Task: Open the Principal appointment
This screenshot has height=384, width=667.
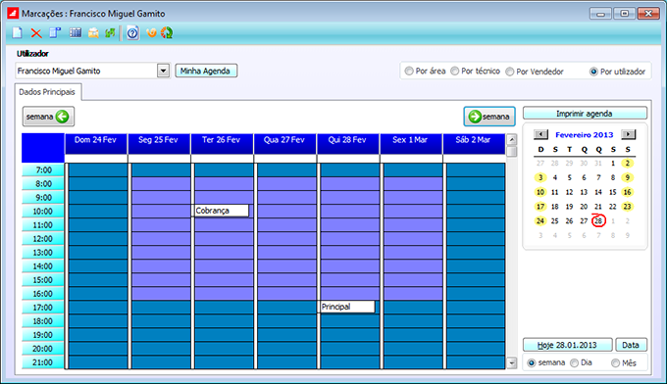Action: pyautogui.click(x=346, y=307)
